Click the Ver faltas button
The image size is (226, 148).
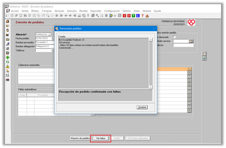pos(101,138)
